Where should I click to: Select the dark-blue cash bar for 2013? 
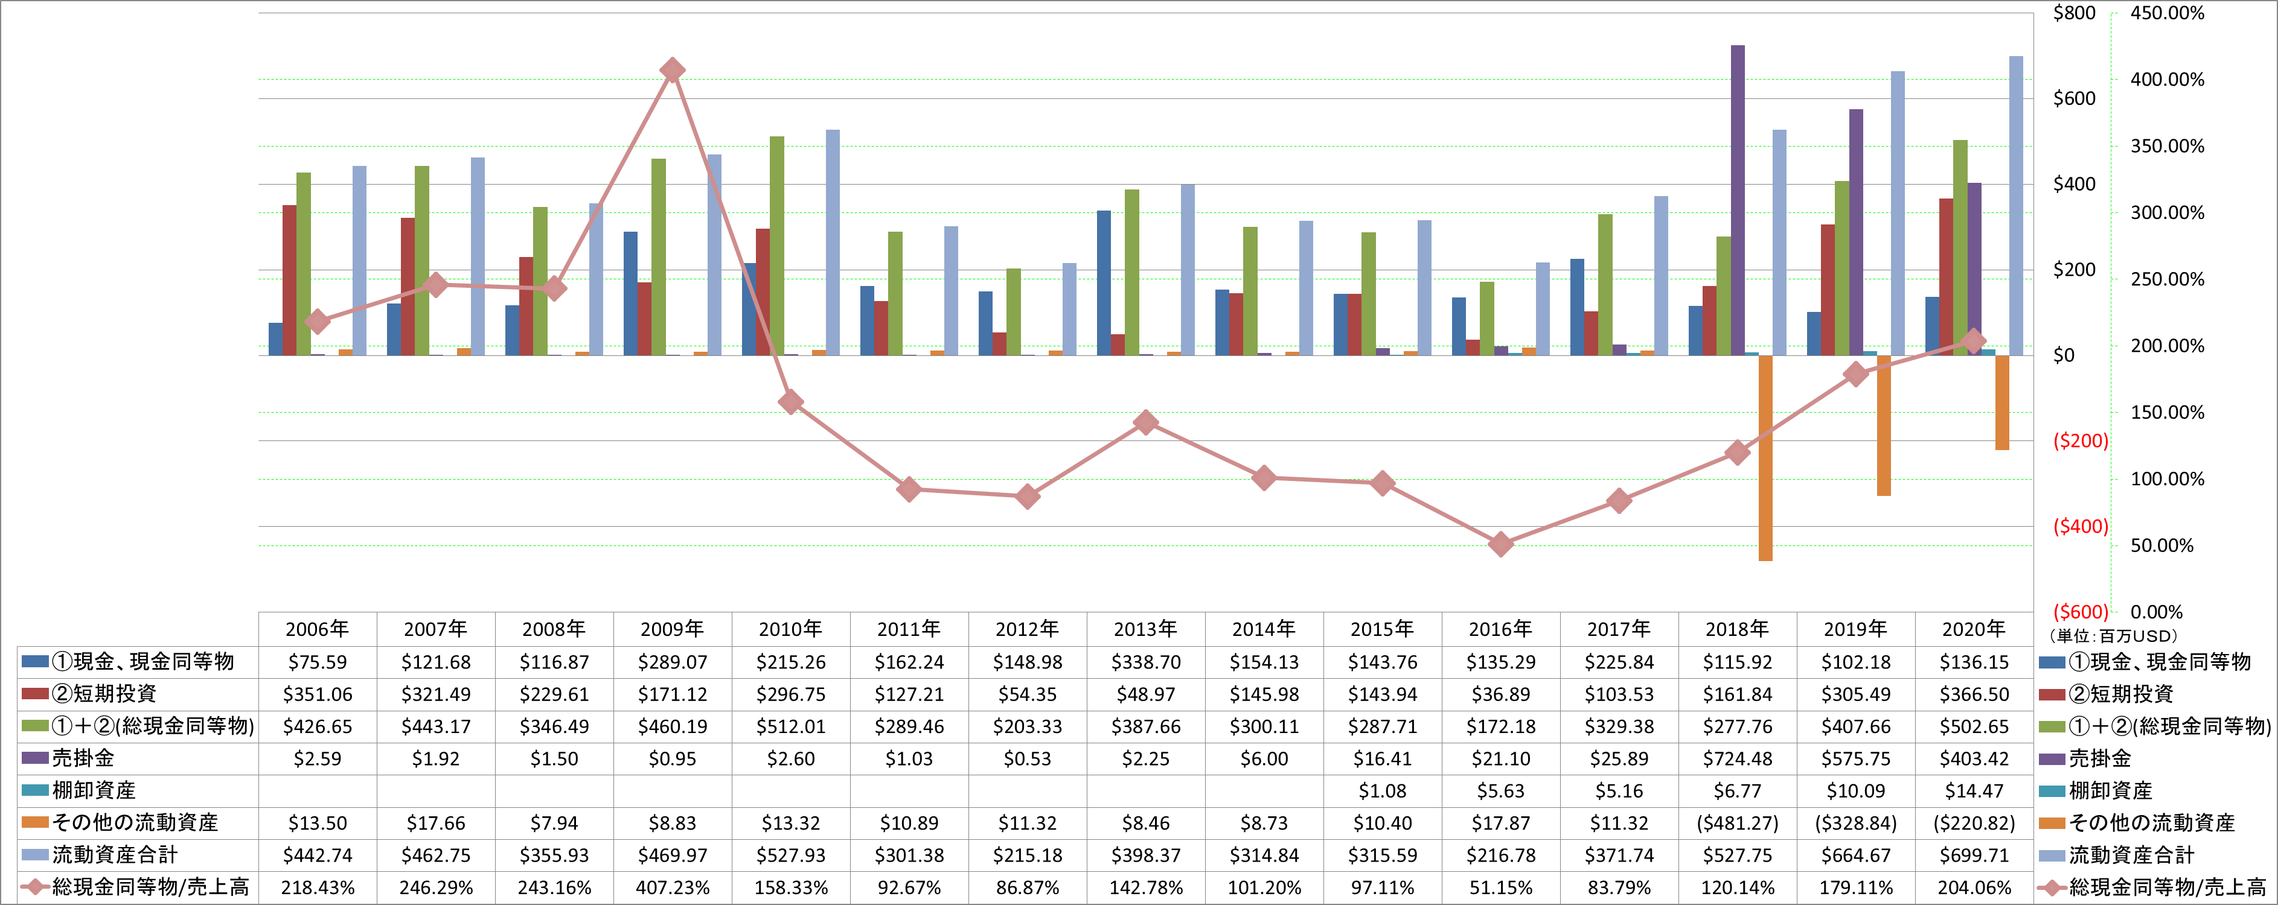point(1104,283)
